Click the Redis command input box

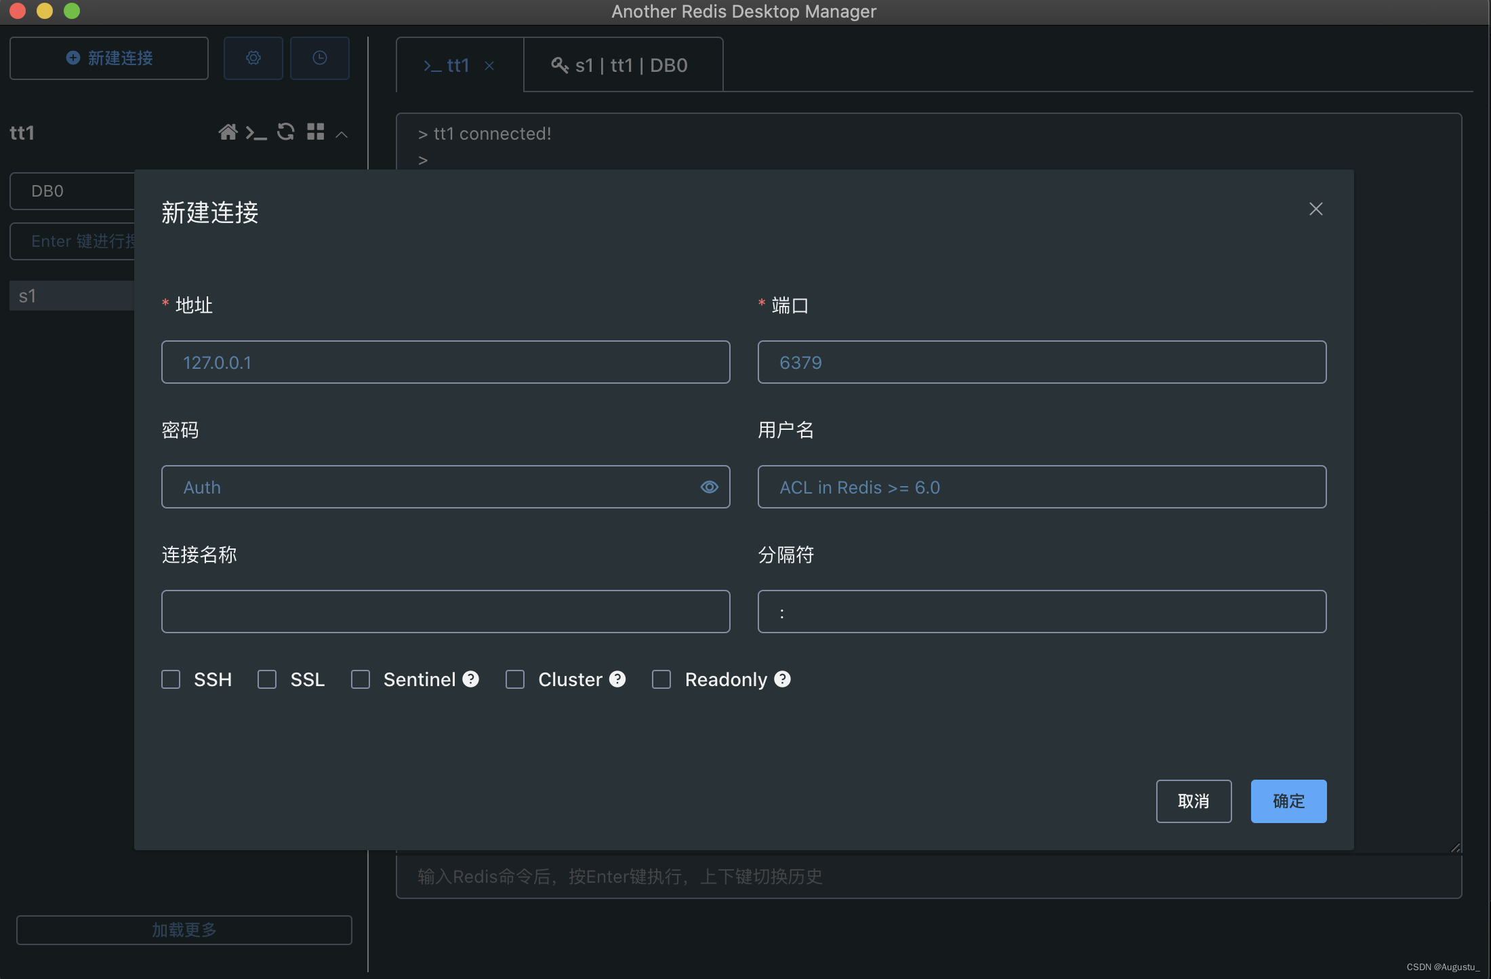point(928,877)
